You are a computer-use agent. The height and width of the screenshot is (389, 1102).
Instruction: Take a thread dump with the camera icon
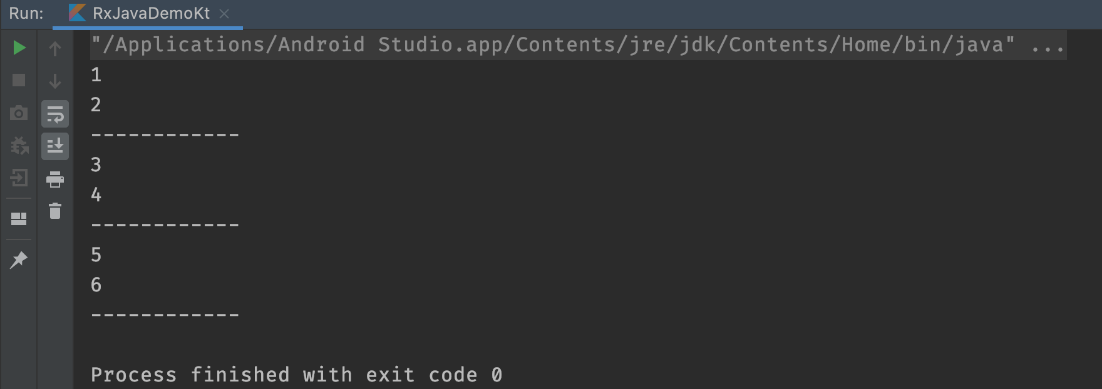19,113
